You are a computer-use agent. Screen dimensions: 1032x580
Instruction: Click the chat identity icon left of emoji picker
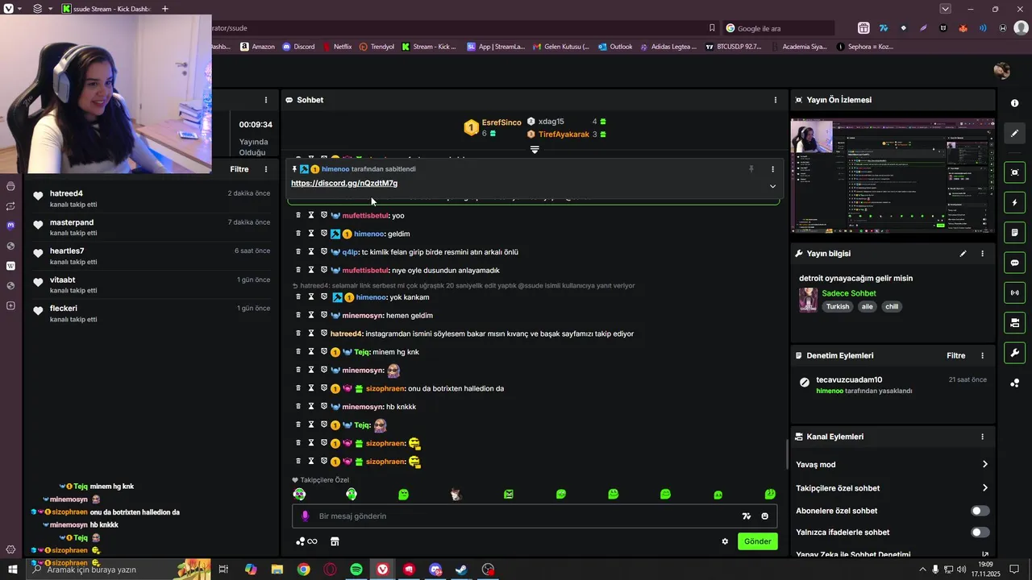747,516
